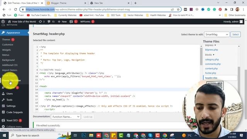This screenshot has width=247, height=139.
Task: Launch Photoshop from the taskbar
Action: 84,136
